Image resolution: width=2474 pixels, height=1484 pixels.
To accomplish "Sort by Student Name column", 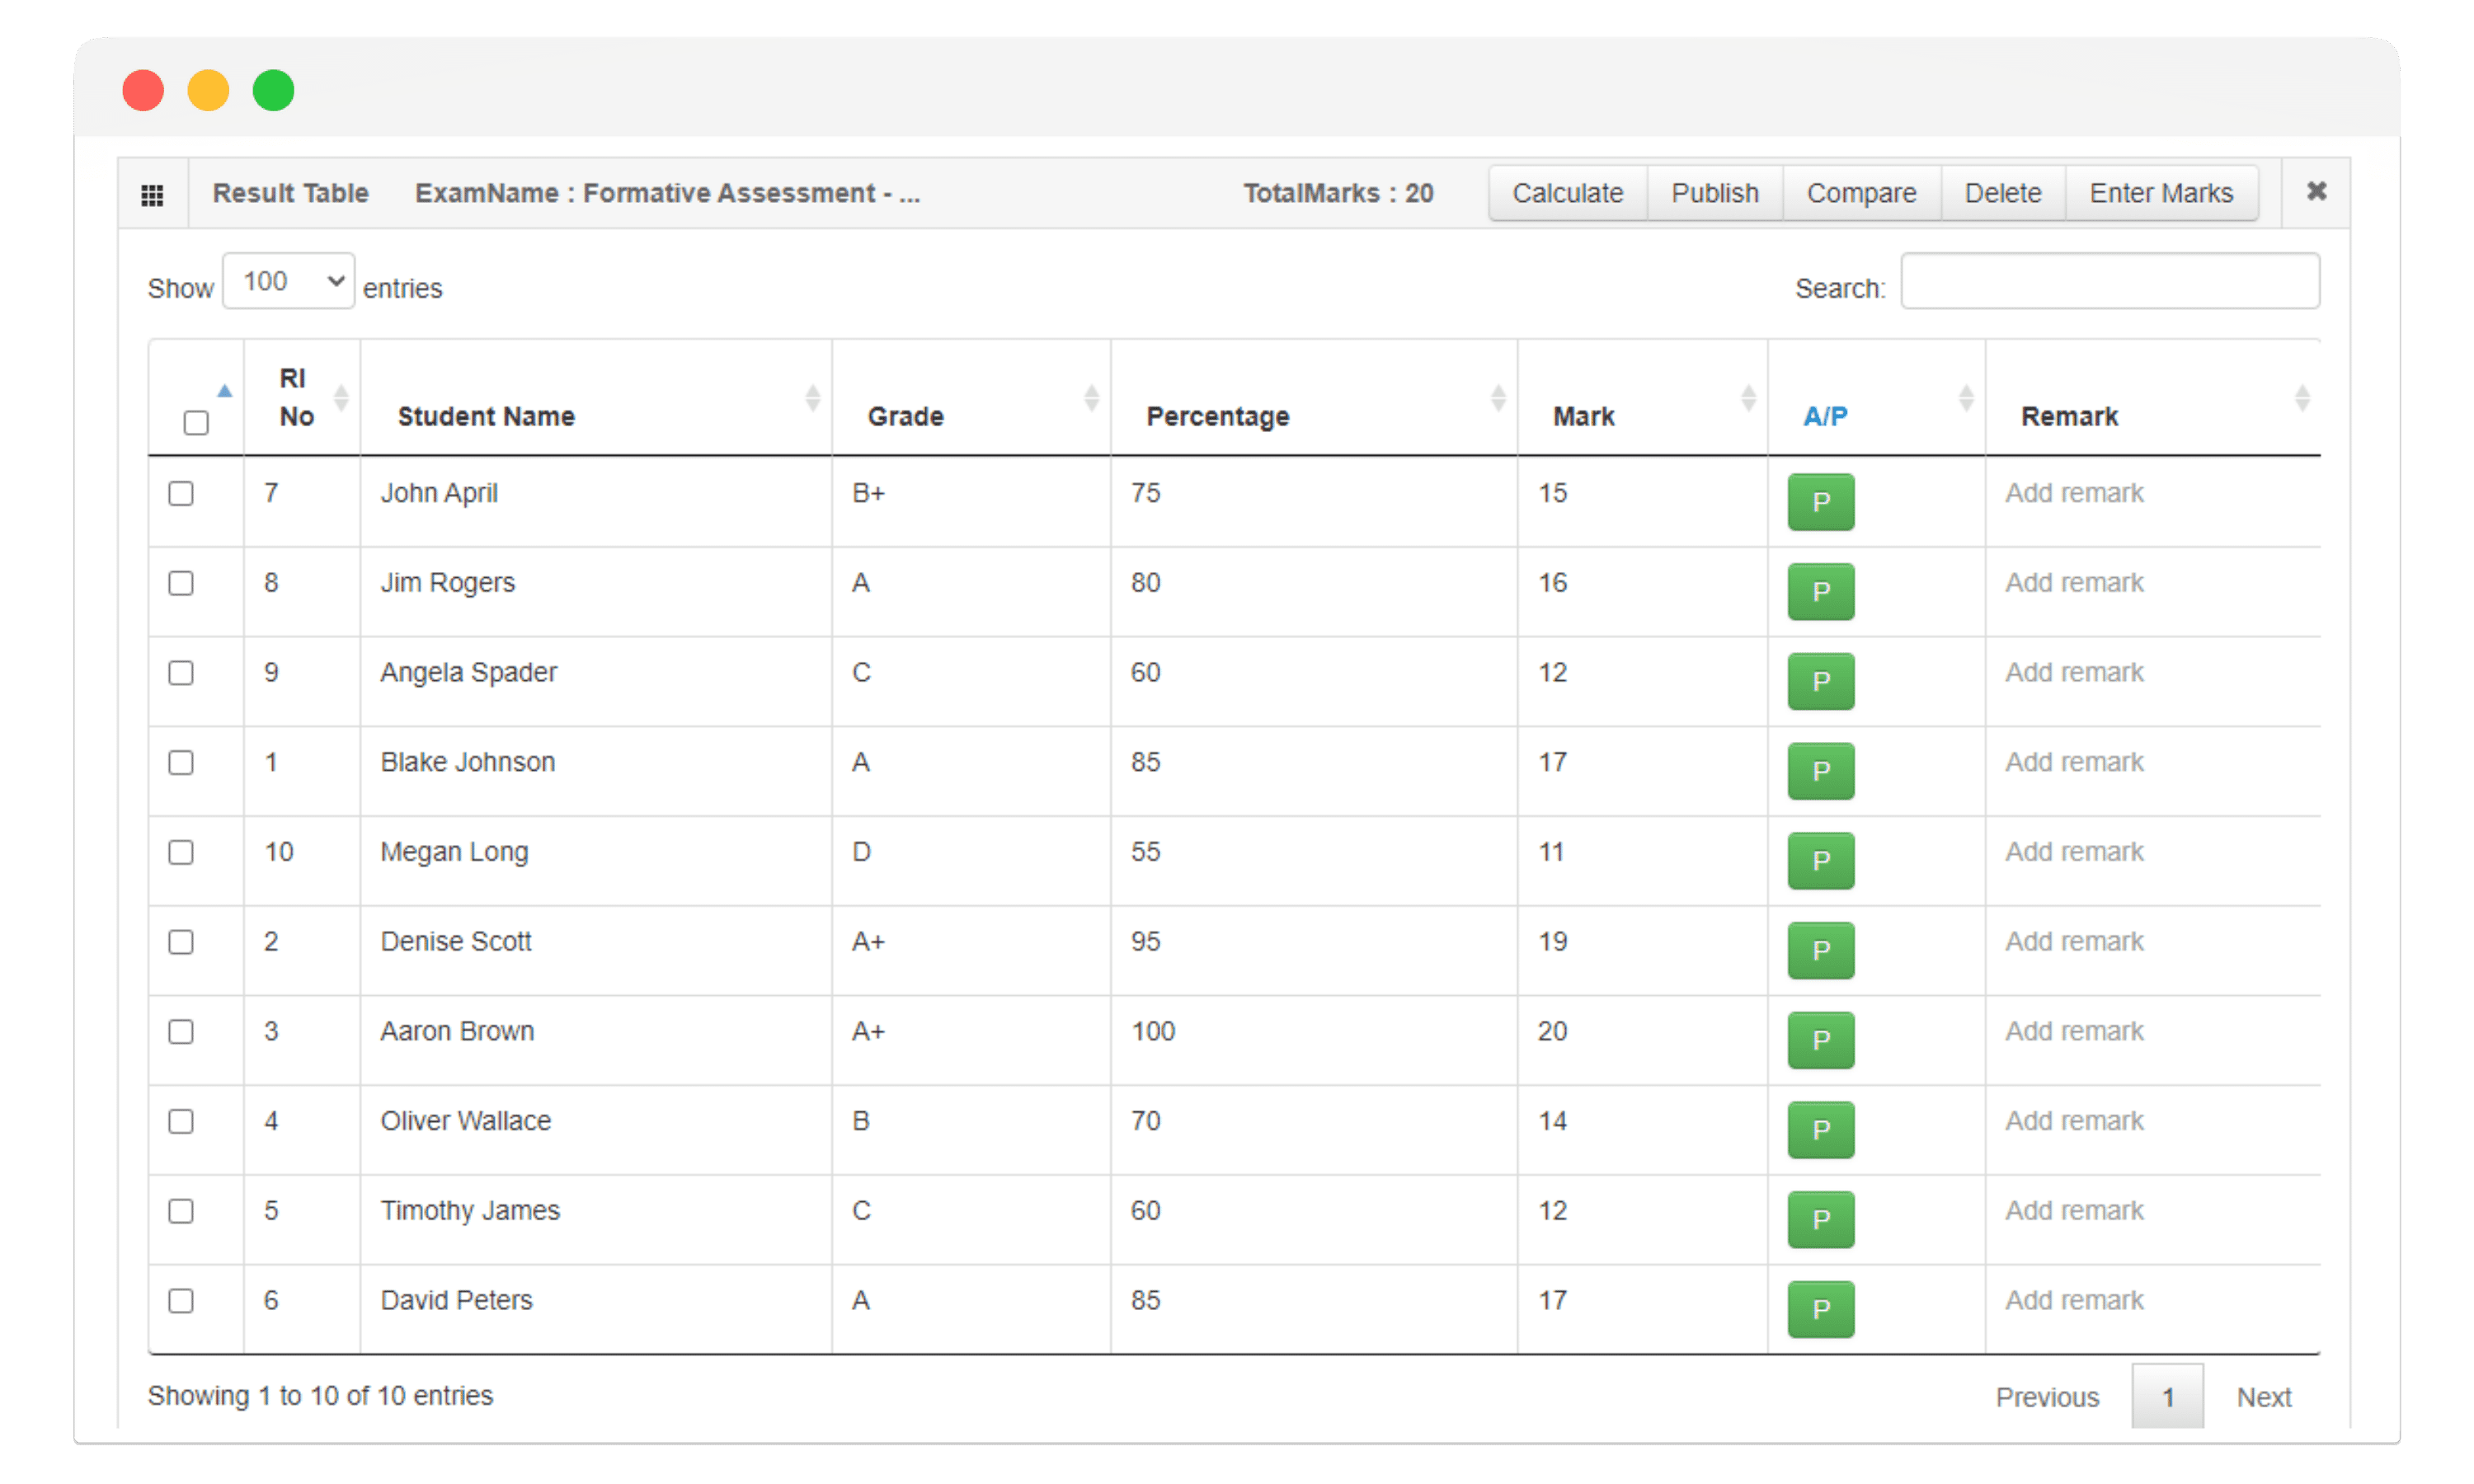I will click(x=596, y=398).
